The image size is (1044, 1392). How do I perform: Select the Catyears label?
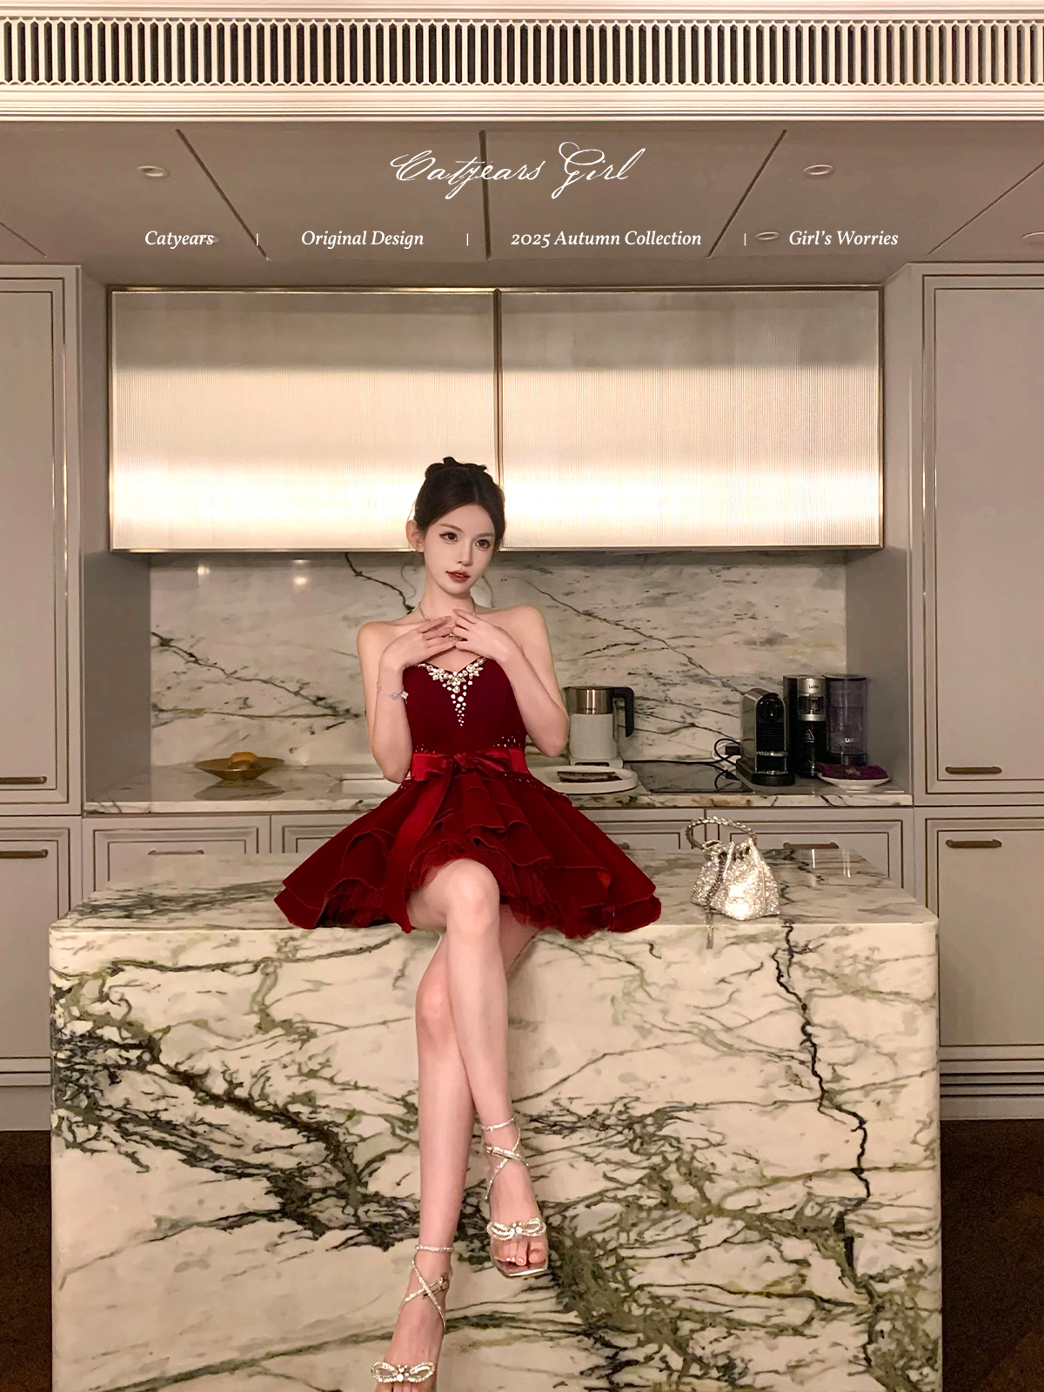pyautogui.click(x=178, y=238)
